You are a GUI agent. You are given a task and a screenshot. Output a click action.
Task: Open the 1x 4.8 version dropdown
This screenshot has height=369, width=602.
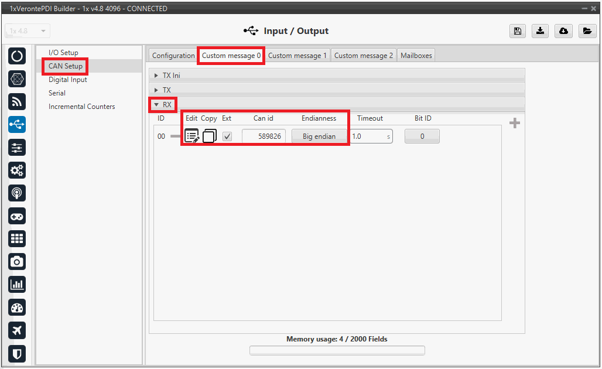(x=28, y=31)
